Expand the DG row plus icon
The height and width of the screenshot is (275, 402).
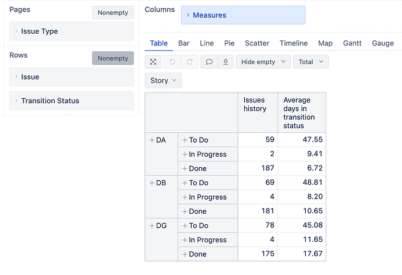pyautogui.click(x=152, y=226)
